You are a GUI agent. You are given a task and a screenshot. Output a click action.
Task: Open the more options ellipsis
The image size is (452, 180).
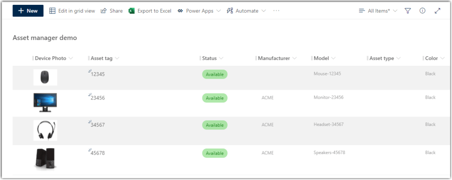(x=277, y=11)
